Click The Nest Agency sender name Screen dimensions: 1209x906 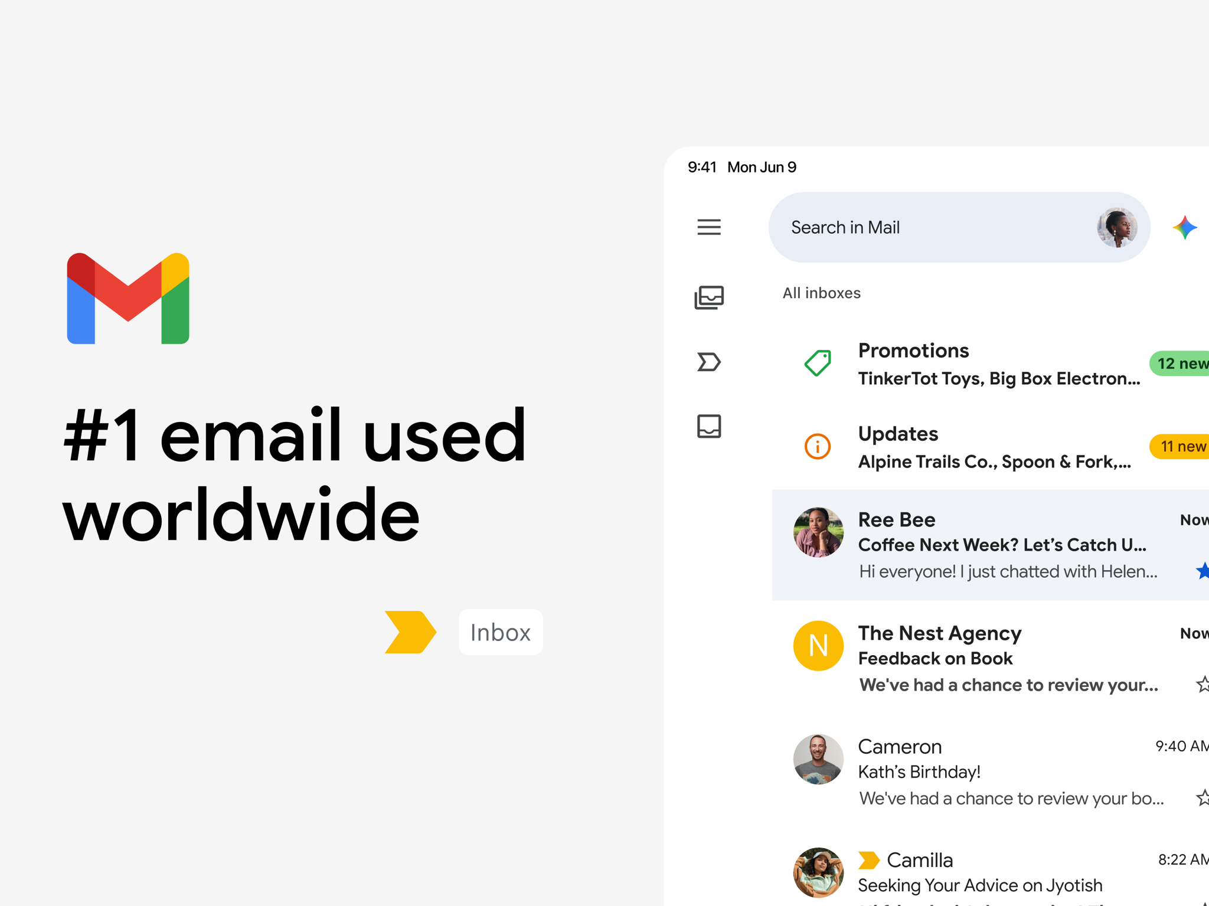939,633
